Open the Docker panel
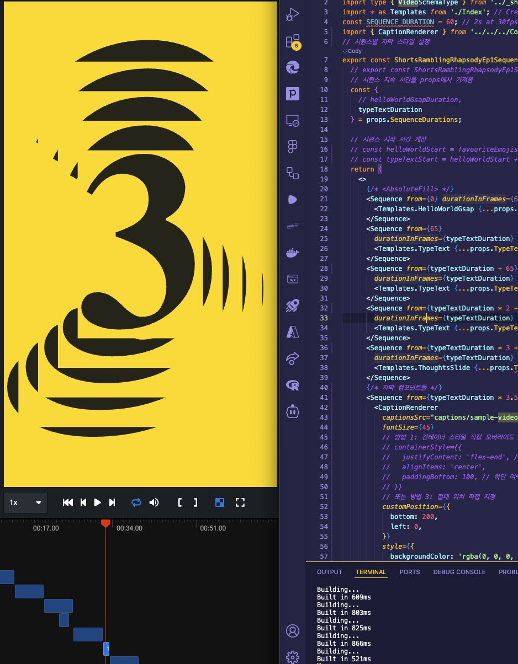518x664 pixels. click(292, 253)
